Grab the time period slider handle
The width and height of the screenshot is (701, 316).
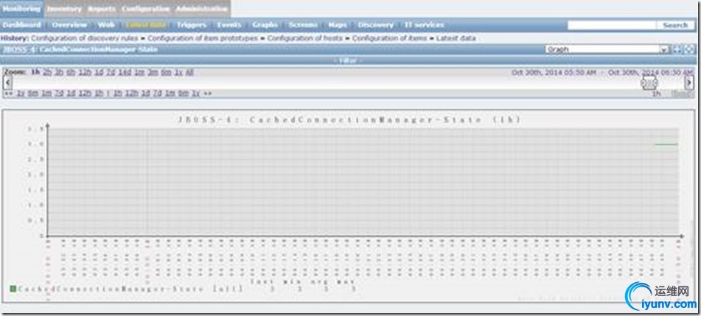click(x=649, y=82)
